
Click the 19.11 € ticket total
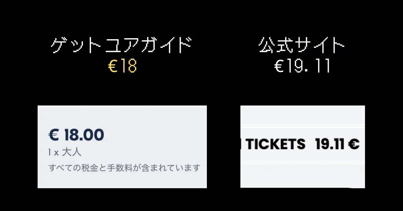coord(338,144)
